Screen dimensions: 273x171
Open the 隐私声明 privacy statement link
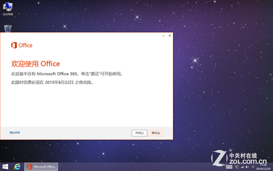click(15, 133)
